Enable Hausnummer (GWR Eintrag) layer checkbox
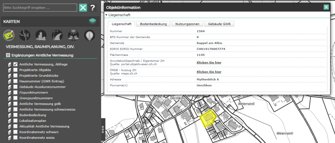Image resolution: width=335 pixels, height=143 pixels. coord(15,81)
